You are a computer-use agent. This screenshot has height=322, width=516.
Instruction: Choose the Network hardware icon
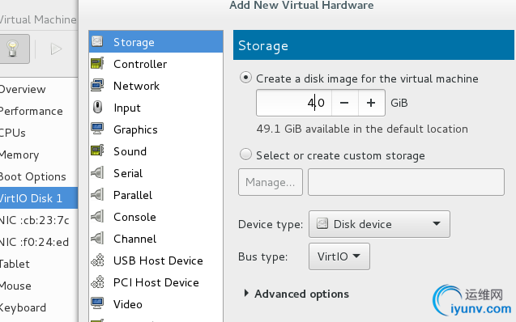(97, 85)
